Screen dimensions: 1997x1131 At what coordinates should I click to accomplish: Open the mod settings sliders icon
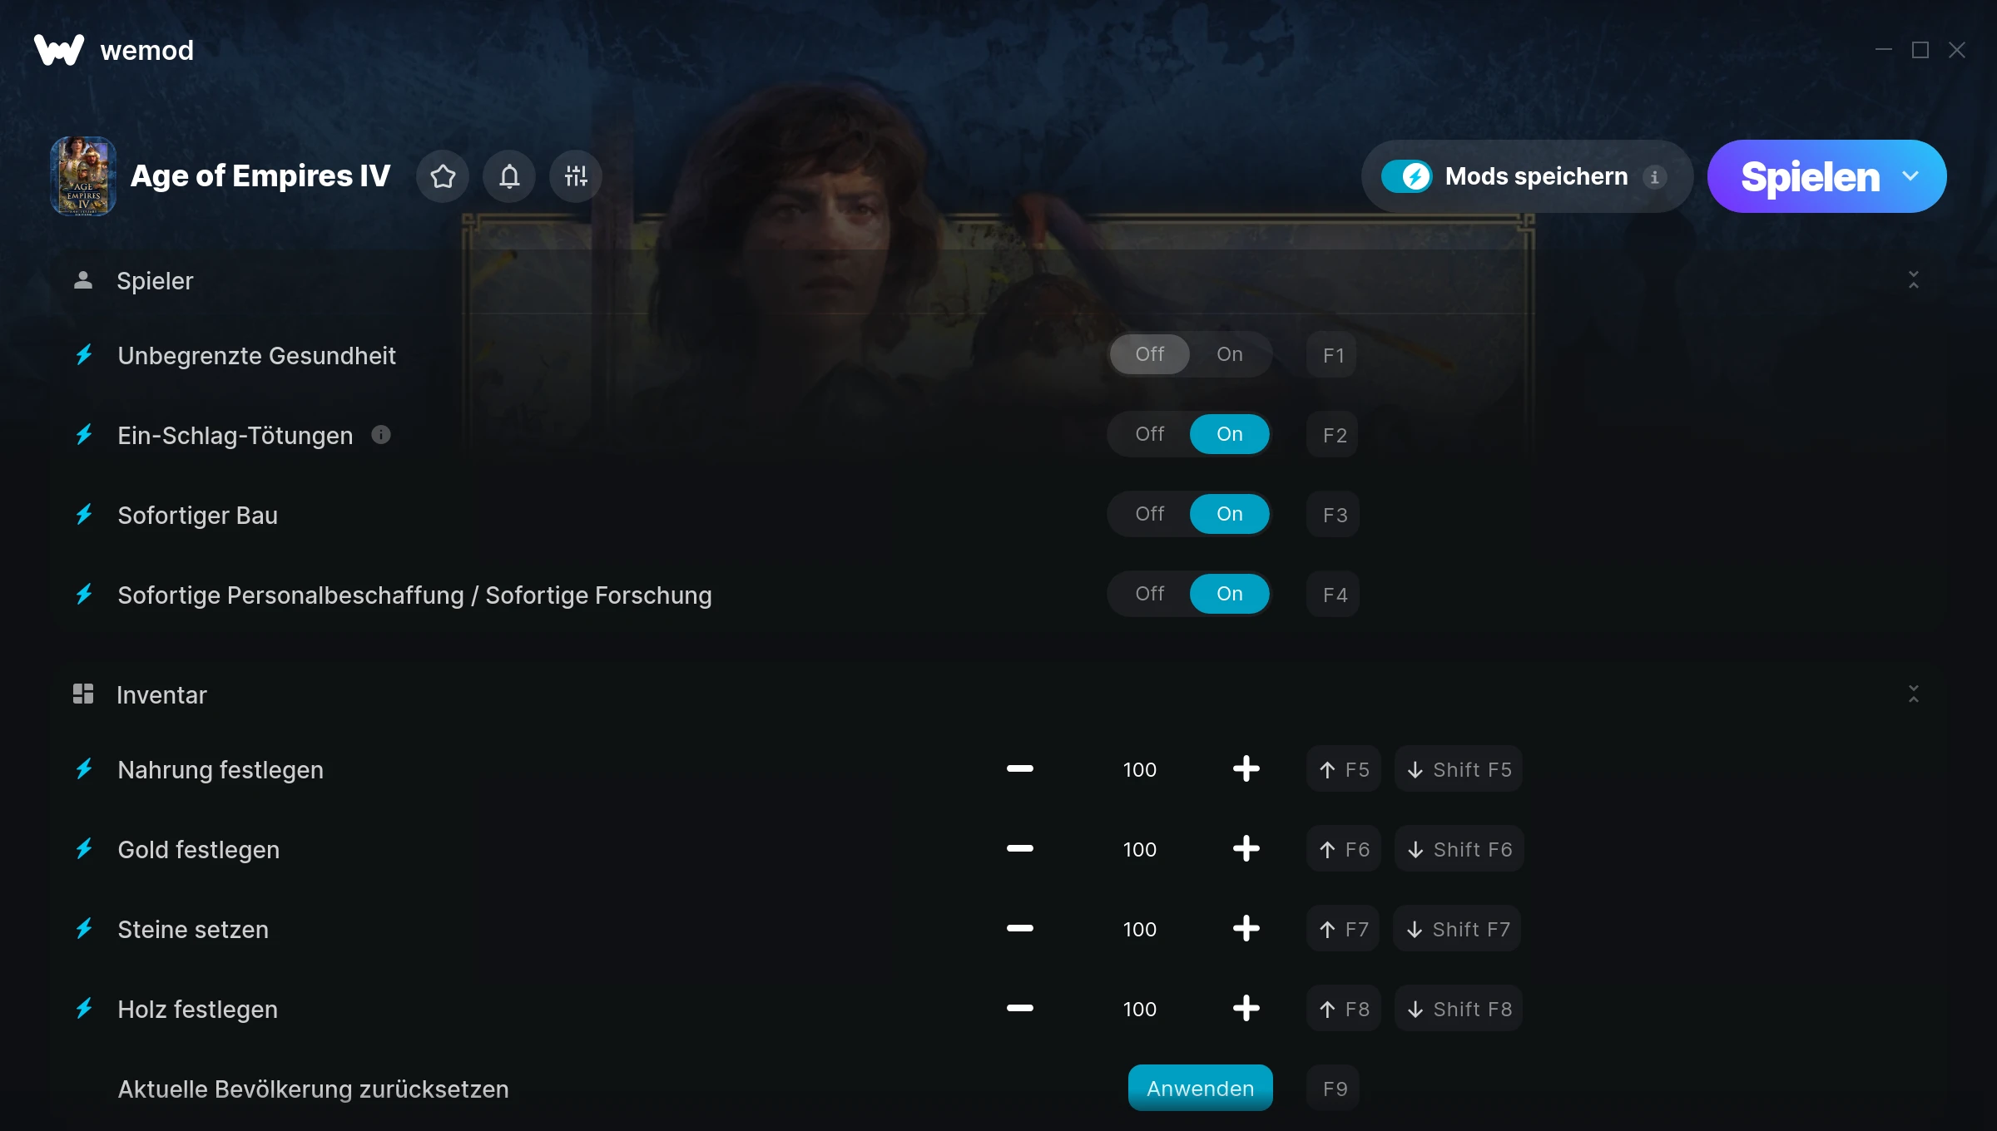tap(576, 176)
